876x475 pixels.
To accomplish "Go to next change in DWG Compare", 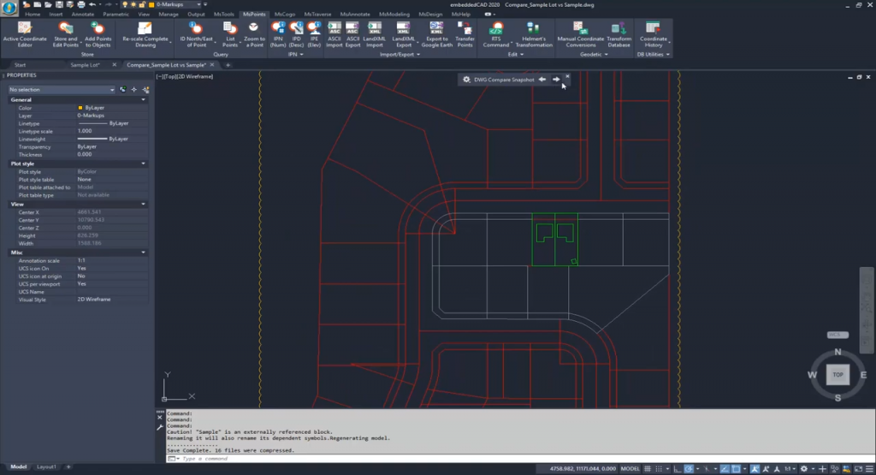I will pyautogui.click(x=555, y=80).
